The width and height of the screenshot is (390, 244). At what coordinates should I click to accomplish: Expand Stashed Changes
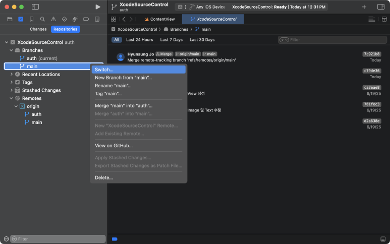click(x=11, y=90)
